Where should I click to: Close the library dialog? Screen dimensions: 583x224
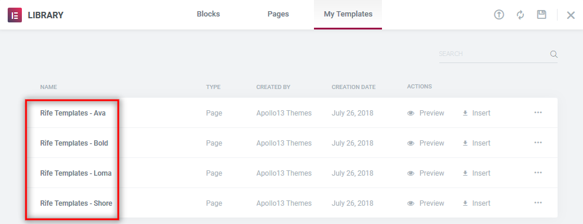(571, 15)
